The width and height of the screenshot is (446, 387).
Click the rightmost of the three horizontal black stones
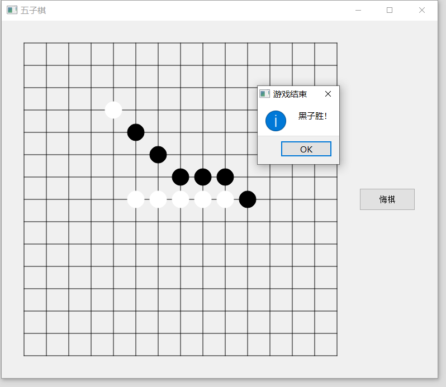[225, 177]
